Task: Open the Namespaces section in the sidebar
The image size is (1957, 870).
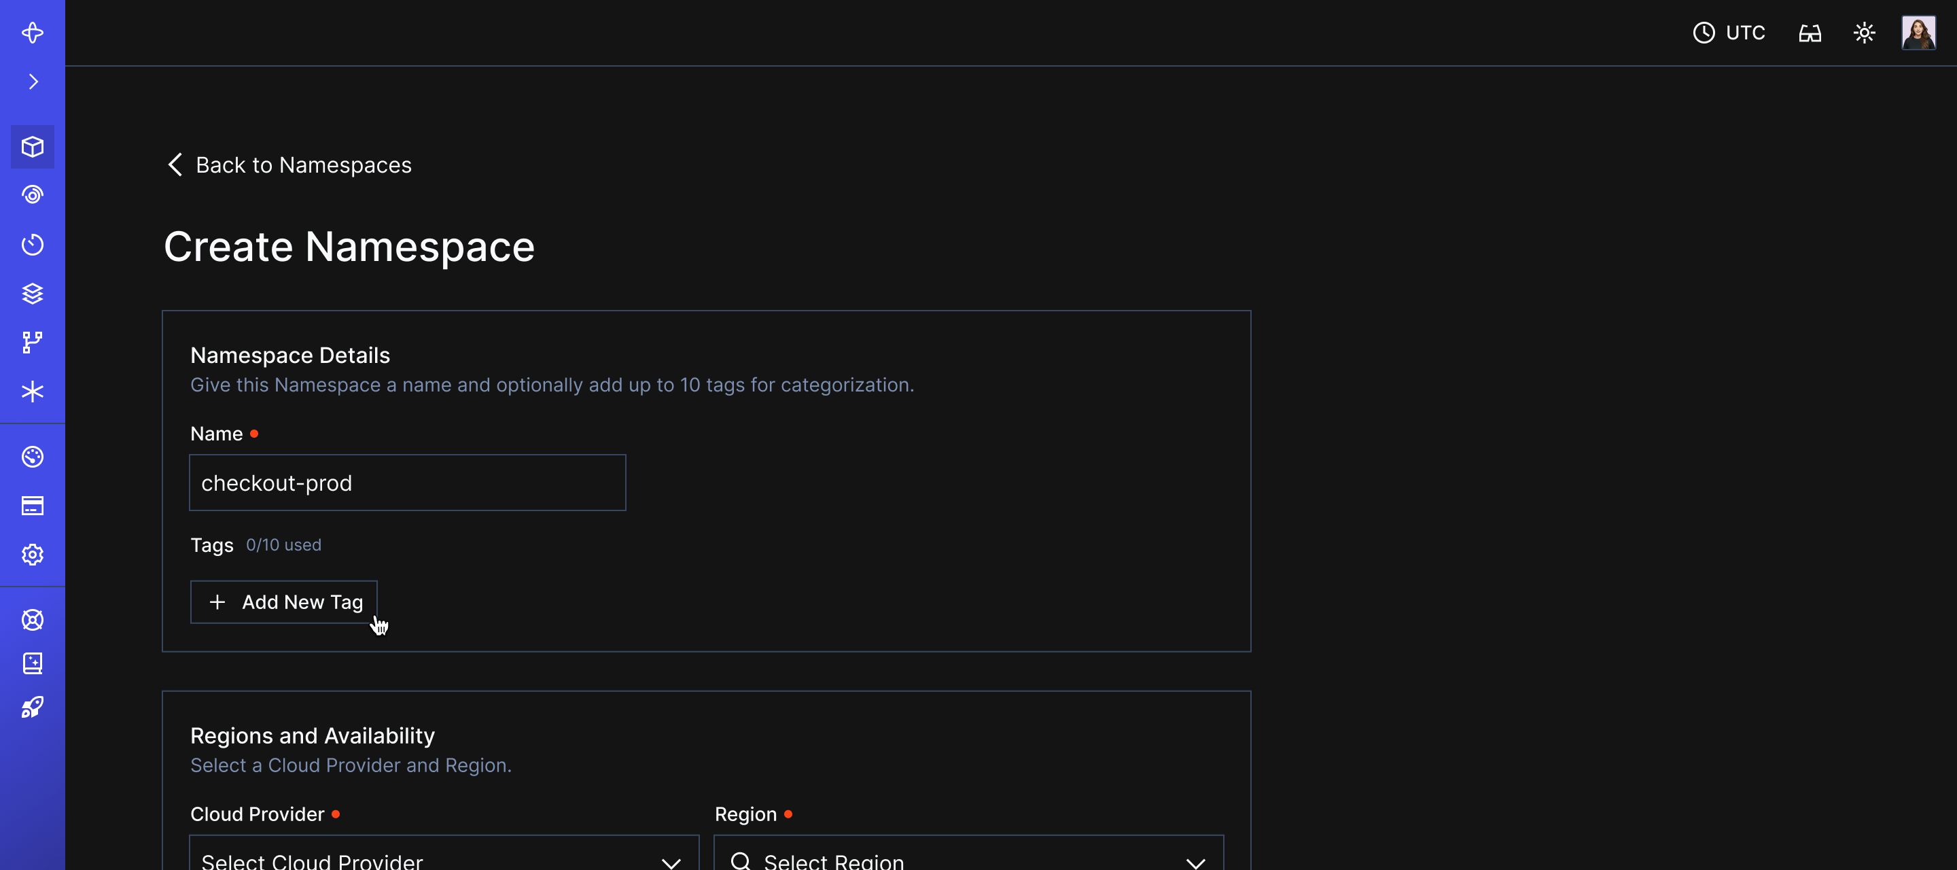Action: point(33,147)
